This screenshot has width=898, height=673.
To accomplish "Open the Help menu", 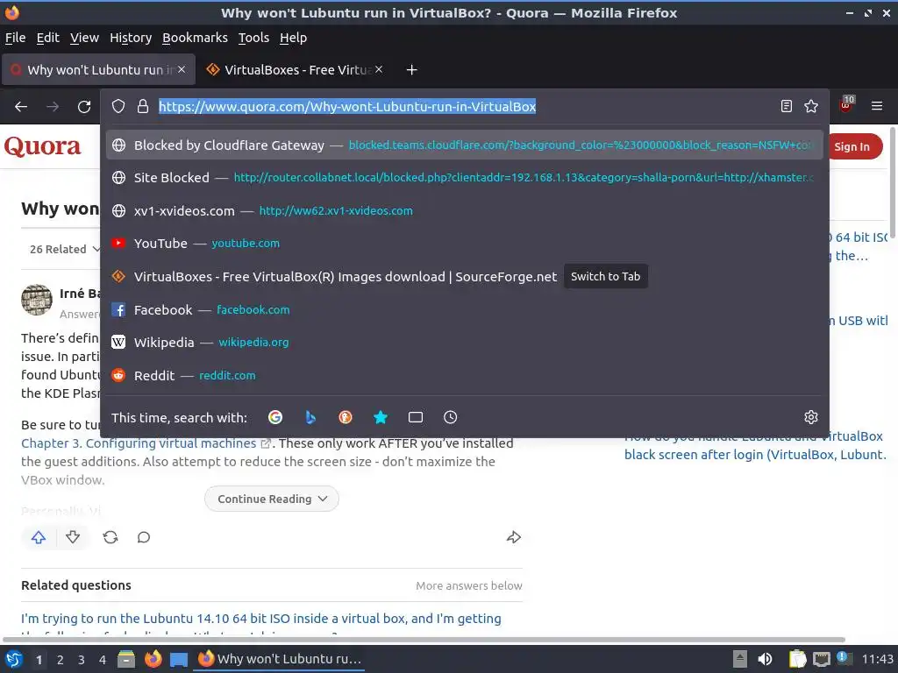I will point(293,38).
